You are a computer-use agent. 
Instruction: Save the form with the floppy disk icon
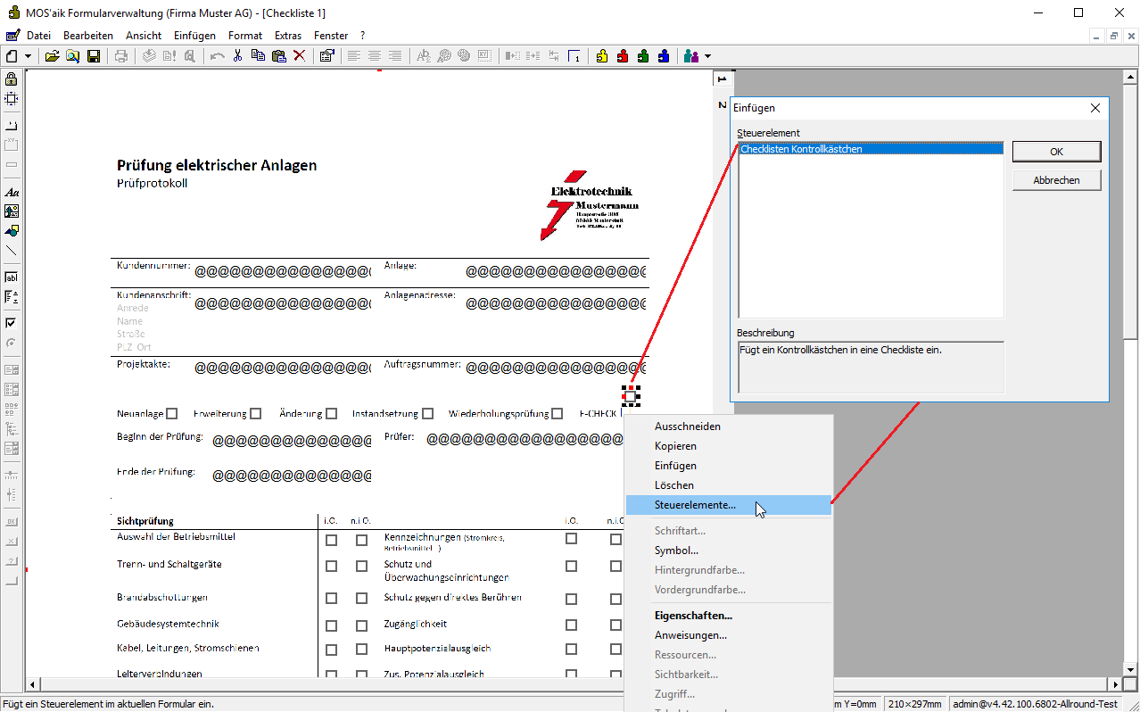(x=93, y=56)
